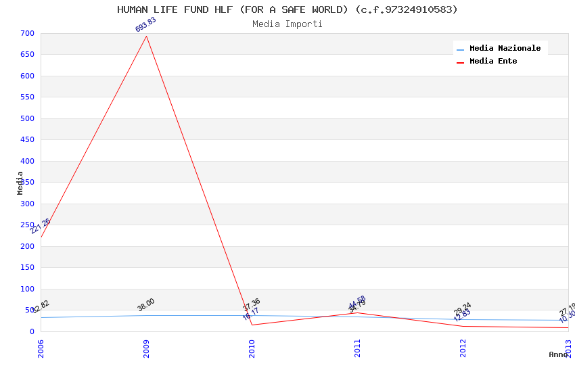575x372 pixels.
Task: Select Media Nazionale legend label
Action: pyautogui.click(x=505, y=48)
